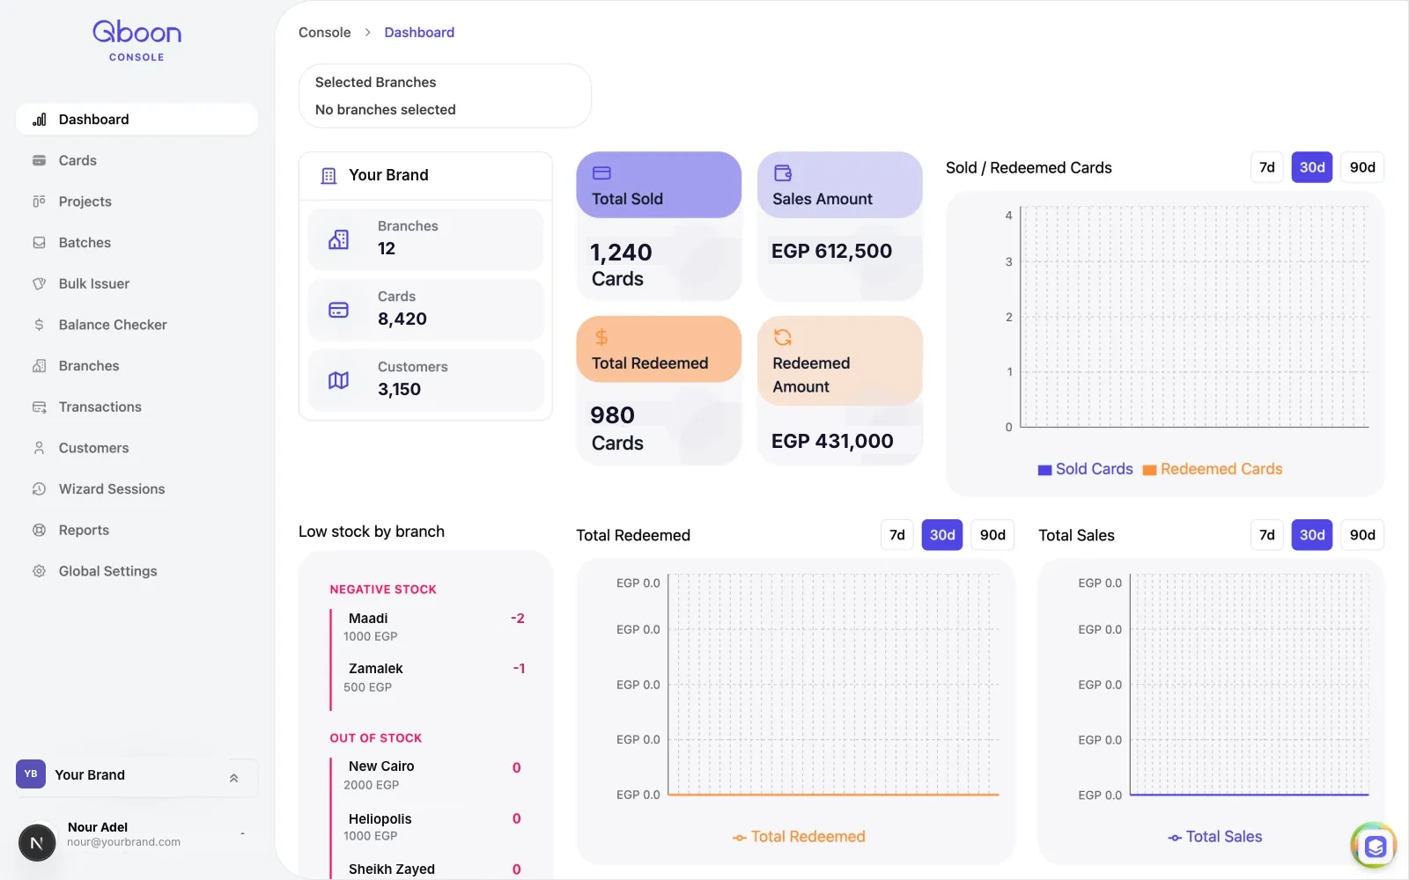This screenshot has width=1409, height=880.
Task: Click the Zamalek negative stock row
Action: point(428,678)
